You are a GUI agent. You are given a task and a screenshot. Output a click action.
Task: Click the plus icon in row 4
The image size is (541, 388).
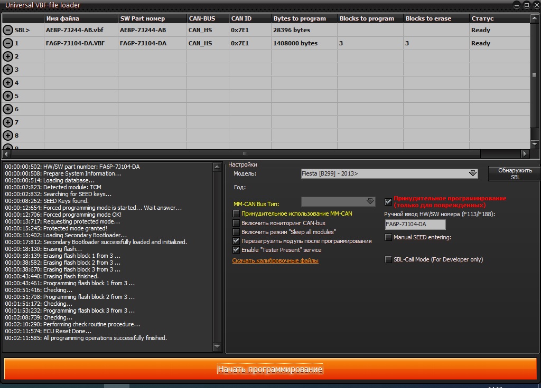[8, 83]
